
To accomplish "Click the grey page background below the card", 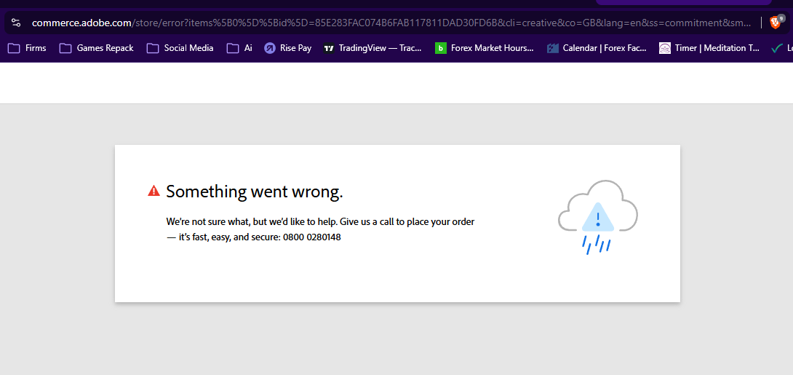I will [x=396, y=339].
